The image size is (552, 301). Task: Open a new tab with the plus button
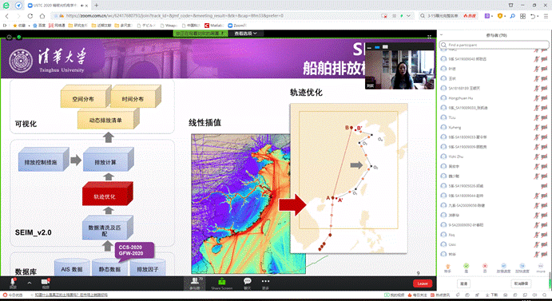(x=96, y=6)
